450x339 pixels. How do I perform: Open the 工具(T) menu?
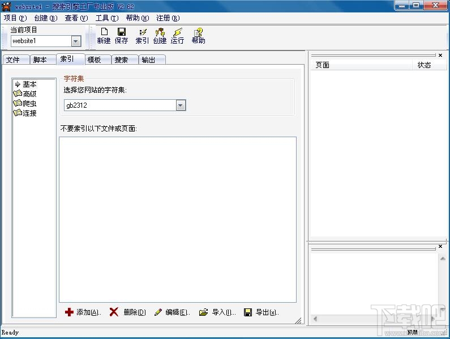[107, 18]
